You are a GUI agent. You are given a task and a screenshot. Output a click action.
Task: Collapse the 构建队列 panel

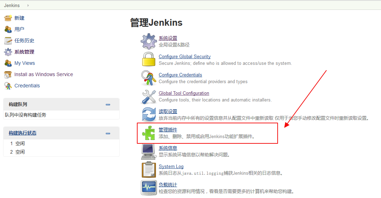click(108, 105)
